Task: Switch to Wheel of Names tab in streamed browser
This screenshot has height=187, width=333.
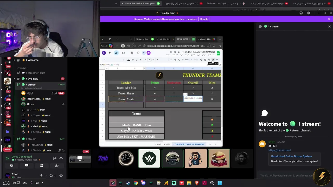Action: 207,39
